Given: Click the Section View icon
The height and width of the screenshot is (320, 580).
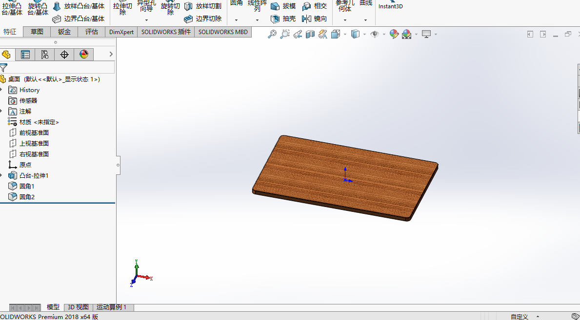Looking at the screenshot, I should [310, 34].
